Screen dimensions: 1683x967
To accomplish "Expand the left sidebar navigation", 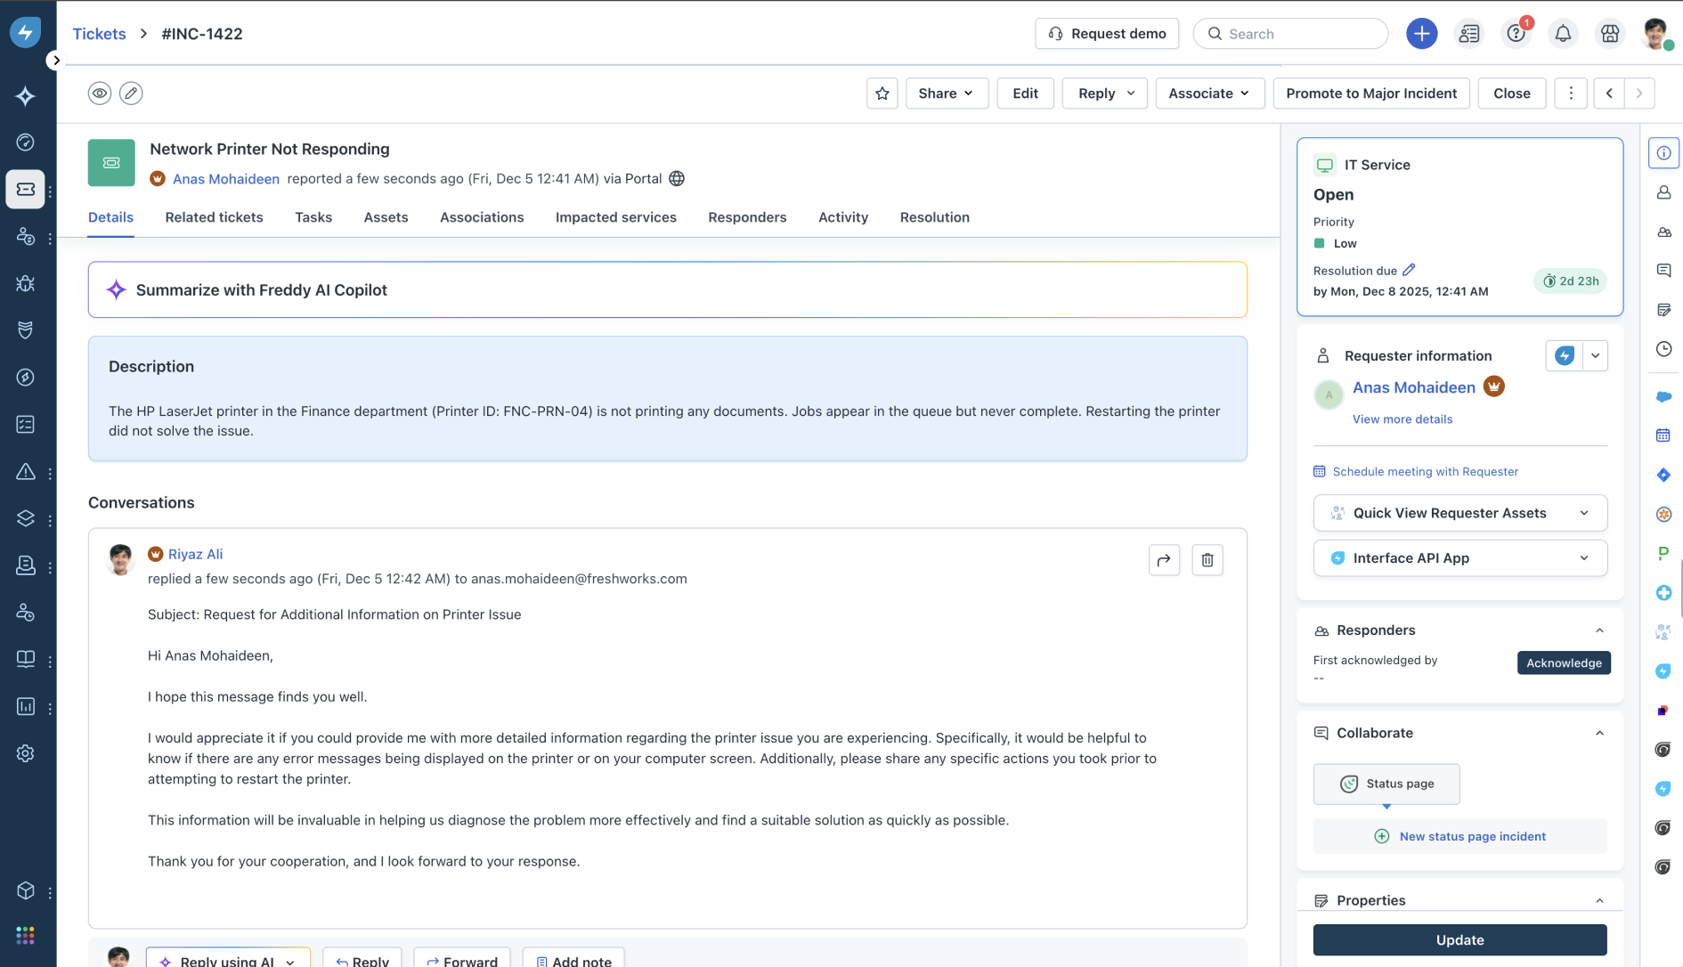I will point(56,61).
